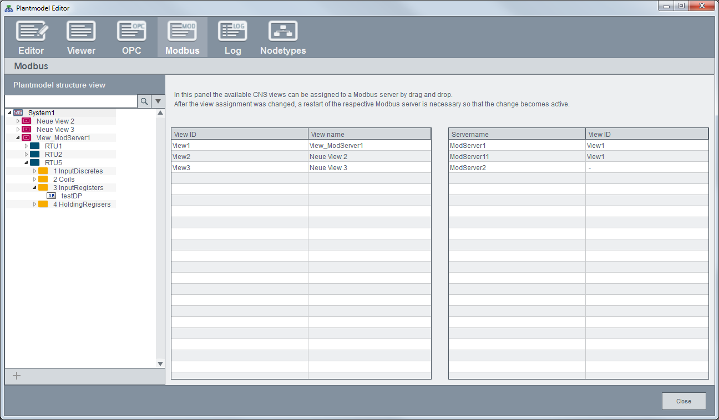Expand the Neue View 2 node

point(18,121)
